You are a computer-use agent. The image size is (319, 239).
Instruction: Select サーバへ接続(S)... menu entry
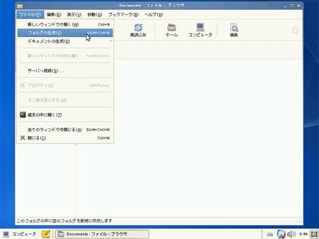(x=65, y=71)
